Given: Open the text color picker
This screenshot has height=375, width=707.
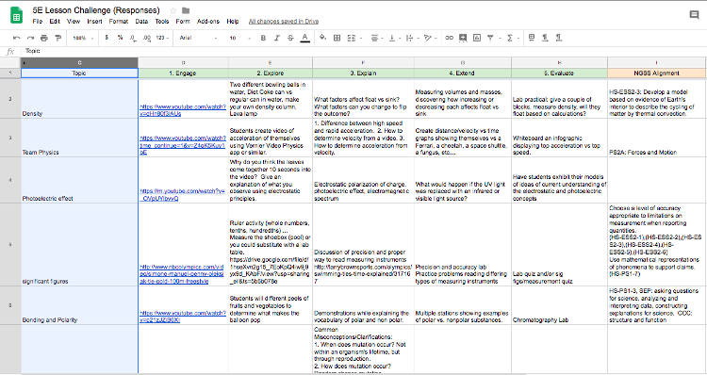Looking at the screenshot, I should (305, 39).
